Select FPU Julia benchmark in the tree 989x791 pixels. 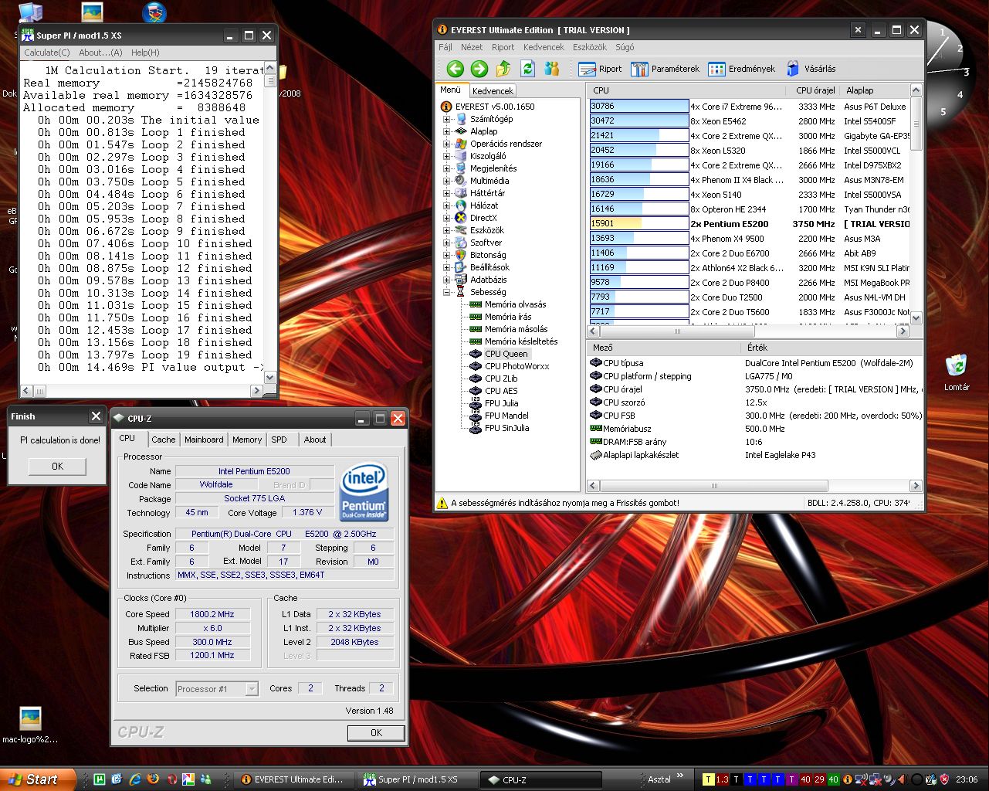pyautogui.click(x=493, y=403)
